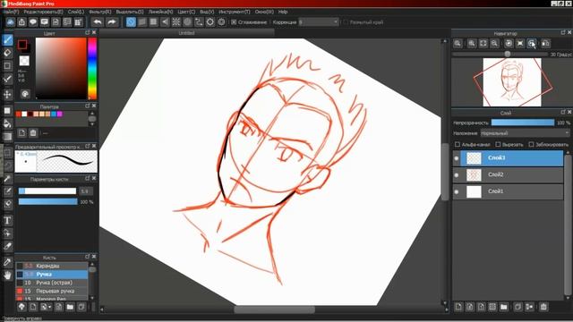The height and width of the screenshot is (322, 573).
Task: Toggle Альфа-канал checkbox
Action: (458, 145)
